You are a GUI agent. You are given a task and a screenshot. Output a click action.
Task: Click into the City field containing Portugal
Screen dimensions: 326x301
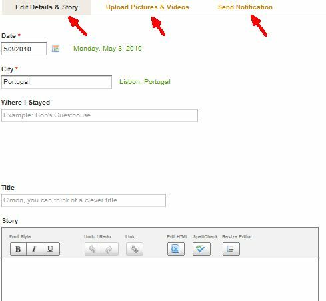pos(57,82)
